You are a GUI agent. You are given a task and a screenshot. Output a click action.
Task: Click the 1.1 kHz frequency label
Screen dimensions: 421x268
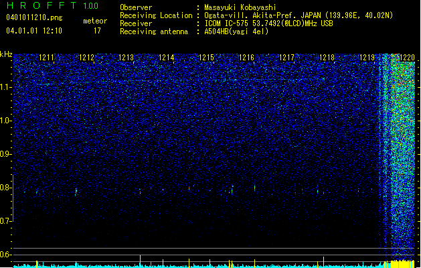click(x=6, y=87)
